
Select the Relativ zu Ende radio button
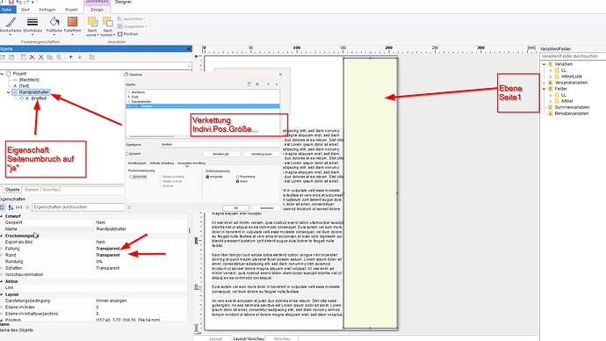click(161, 181)
